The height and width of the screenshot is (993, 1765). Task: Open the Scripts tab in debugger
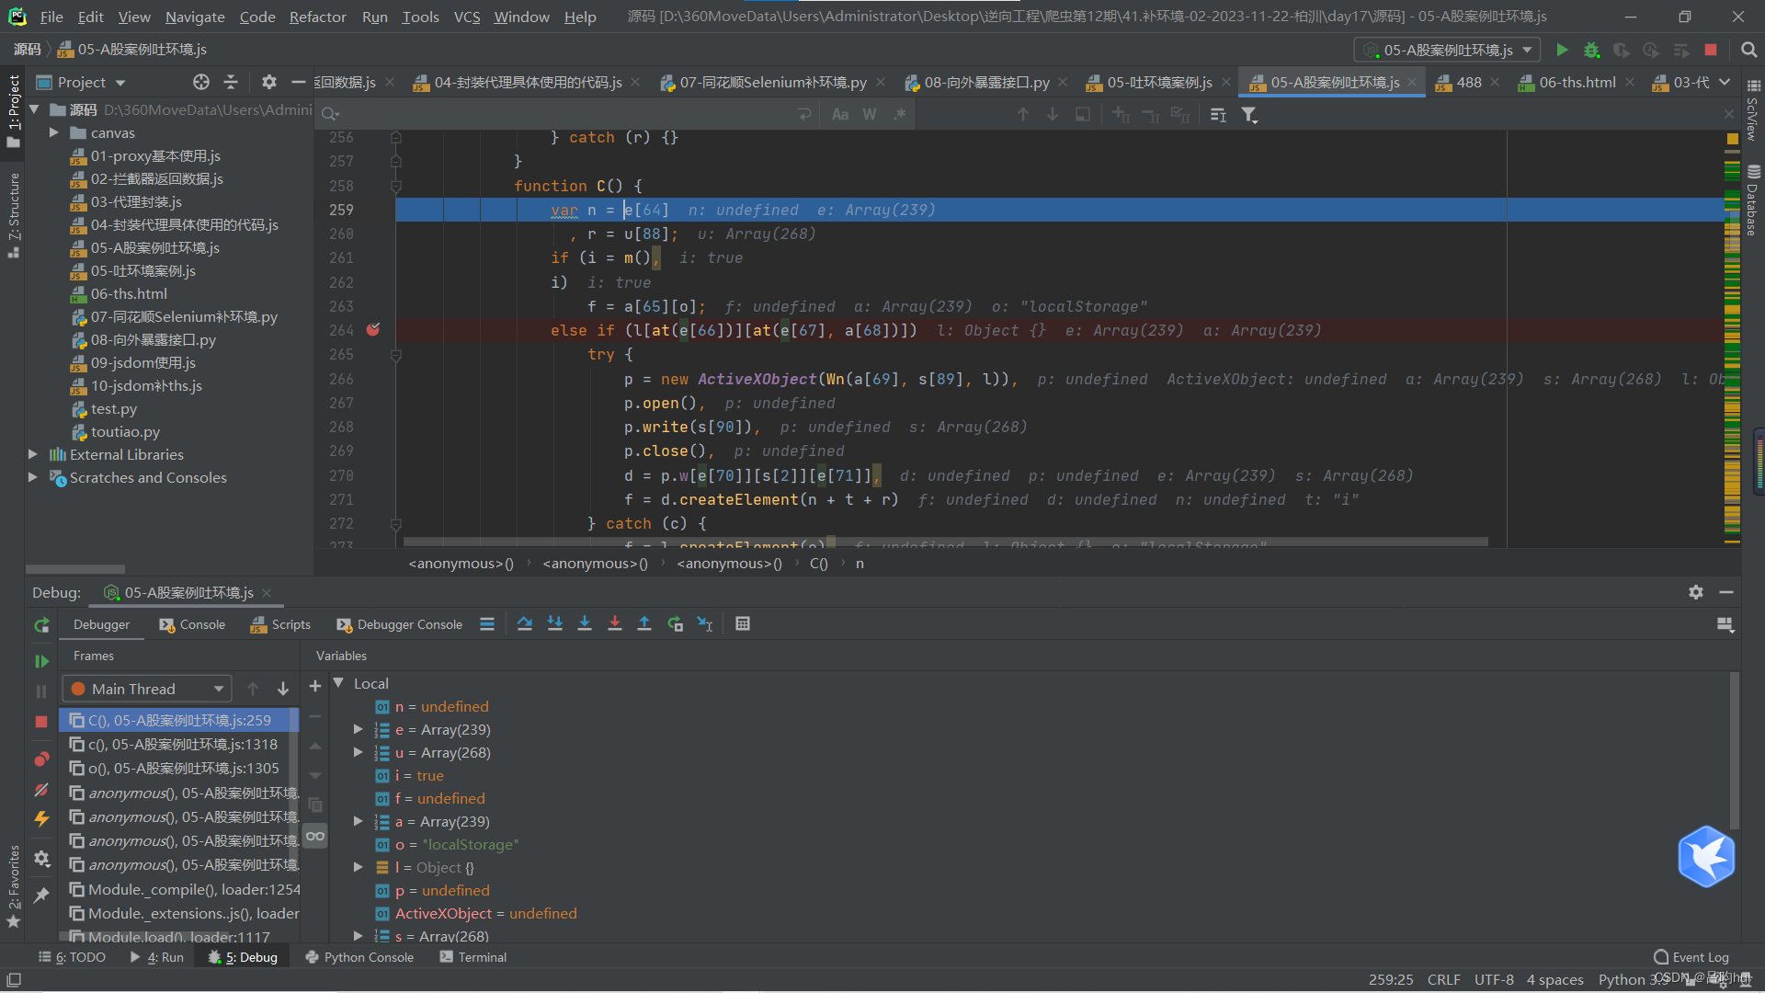pyautogui.click(x=280, y=624)
